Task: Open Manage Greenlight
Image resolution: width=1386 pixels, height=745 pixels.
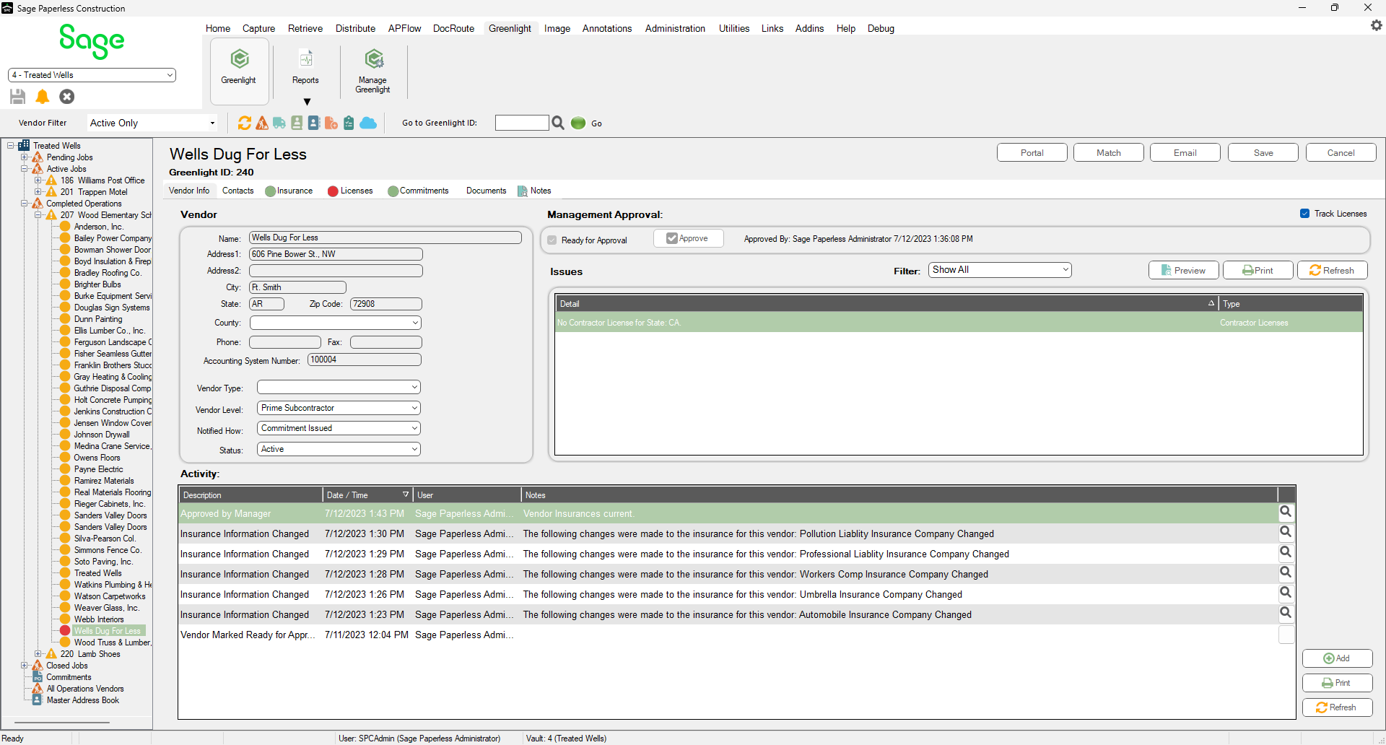Action: click(372, 71)
